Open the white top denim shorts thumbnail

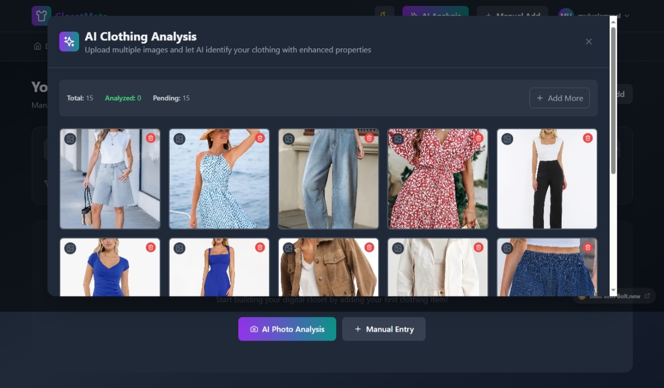(x=110, y=179)
